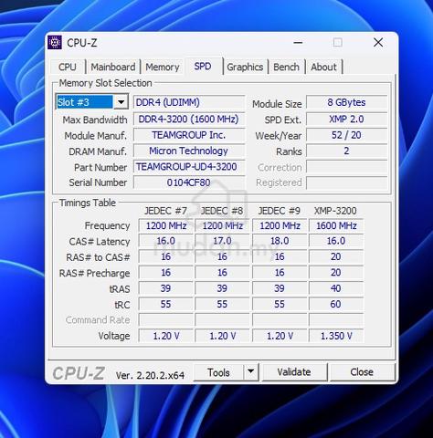Viewport: 433px width, 438px height.
Task: Close CPU-Z with the X icon
Action: tap(378, 42)
